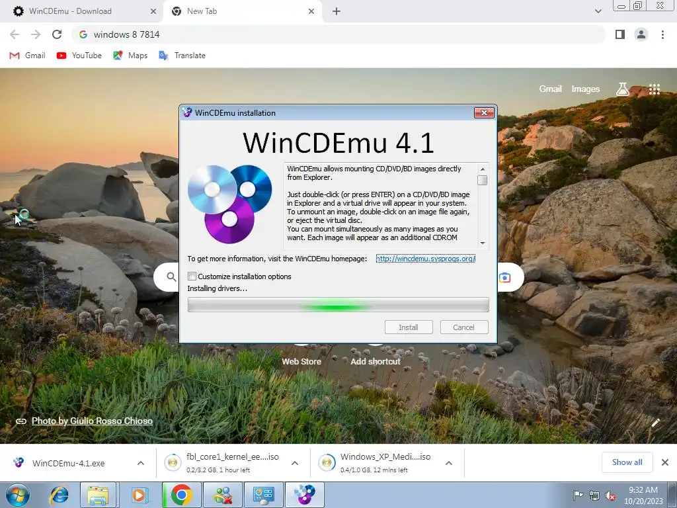This screenshot has height=508, width=677.
Task: Open the Chrome three-dot menu
Action: pyautogui.click(x=662, y=34)
